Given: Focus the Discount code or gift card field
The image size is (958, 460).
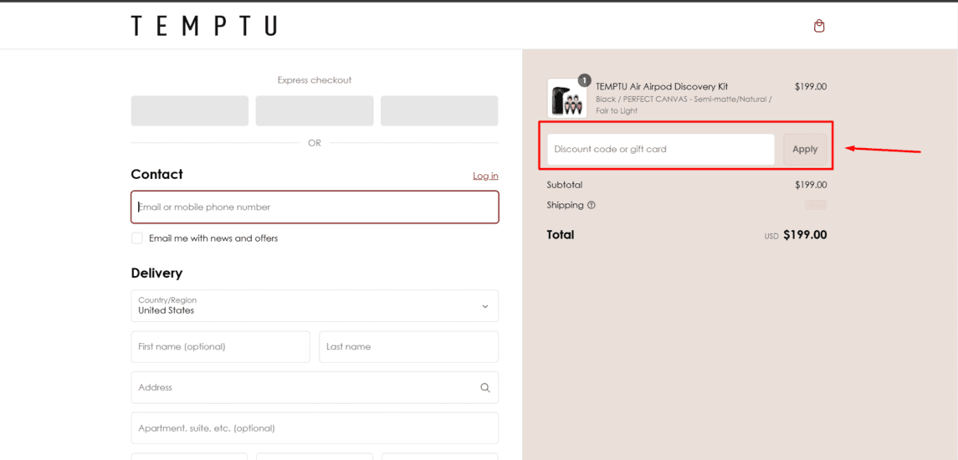Looking at the screenshot, I should (660, 149).
